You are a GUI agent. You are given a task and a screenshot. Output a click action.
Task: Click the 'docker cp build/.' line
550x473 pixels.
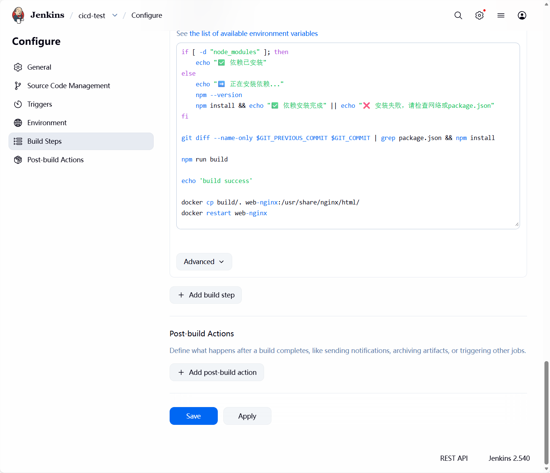(270, 202)
